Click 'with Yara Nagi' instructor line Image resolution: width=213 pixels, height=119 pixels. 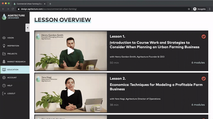[135, 99]
